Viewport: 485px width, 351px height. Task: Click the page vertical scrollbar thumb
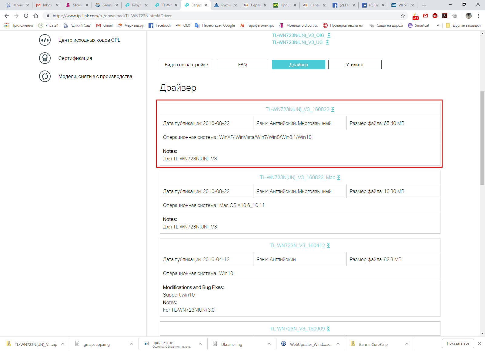coord(482,138)
